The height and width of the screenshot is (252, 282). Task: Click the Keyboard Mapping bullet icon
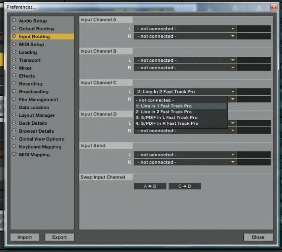pos(14,147)
